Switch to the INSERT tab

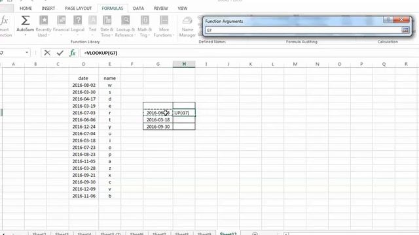pyautogui.click(x=48, y=8)
